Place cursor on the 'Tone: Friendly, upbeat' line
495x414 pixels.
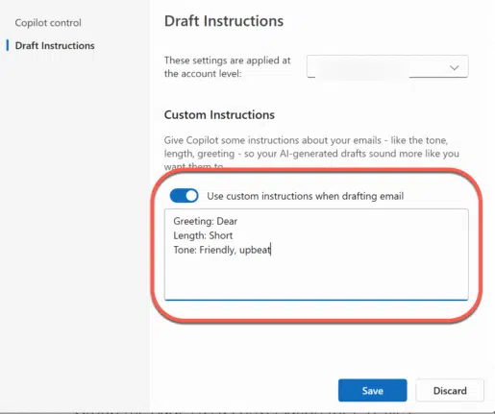coord(222,250)
